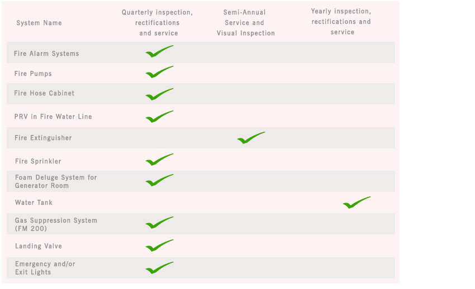Click the Water Tank row label

(x=34, y=203)
